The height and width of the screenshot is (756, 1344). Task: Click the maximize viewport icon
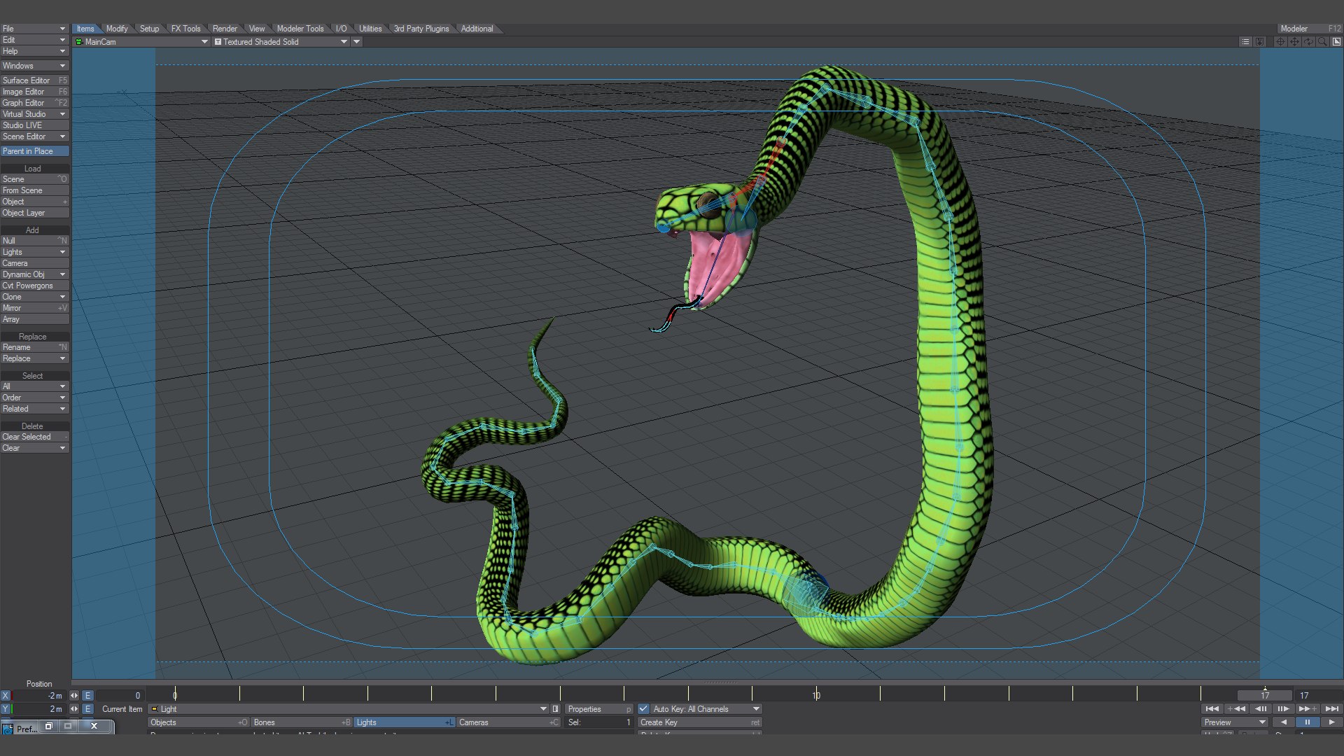click(x=1336, y=42)
